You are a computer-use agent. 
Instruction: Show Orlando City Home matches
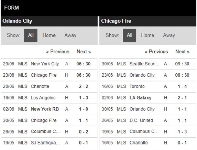49,35
